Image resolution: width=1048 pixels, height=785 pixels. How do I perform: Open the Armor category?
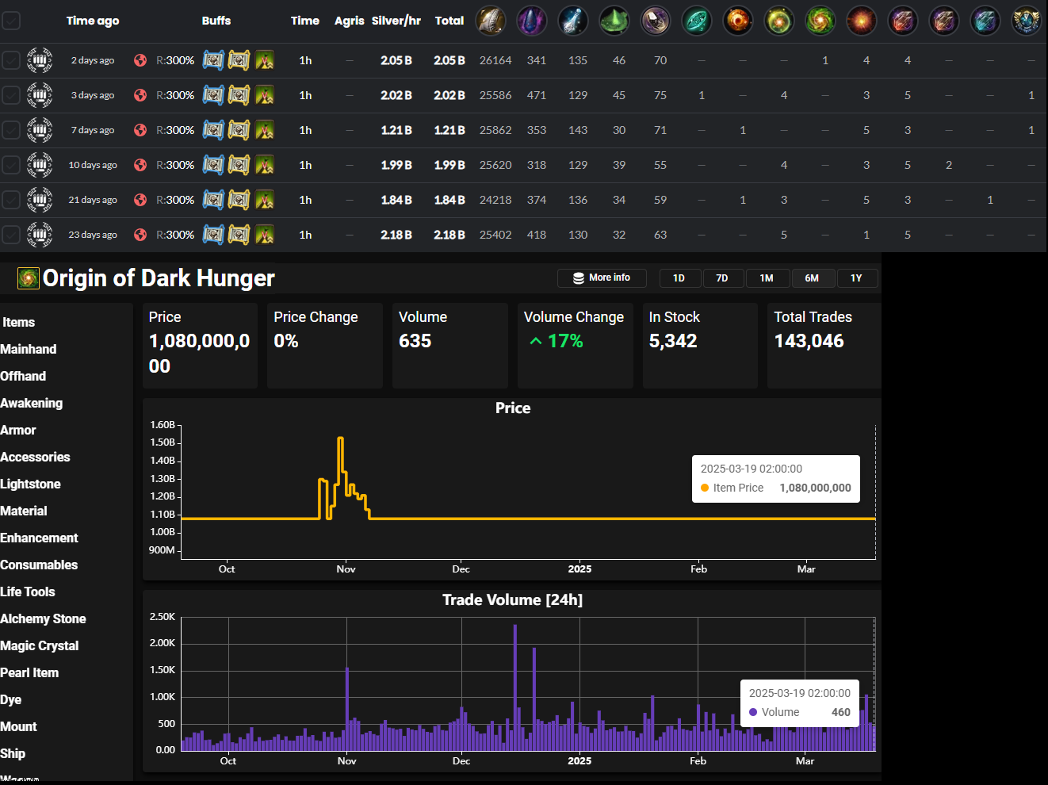coord(18,431)
